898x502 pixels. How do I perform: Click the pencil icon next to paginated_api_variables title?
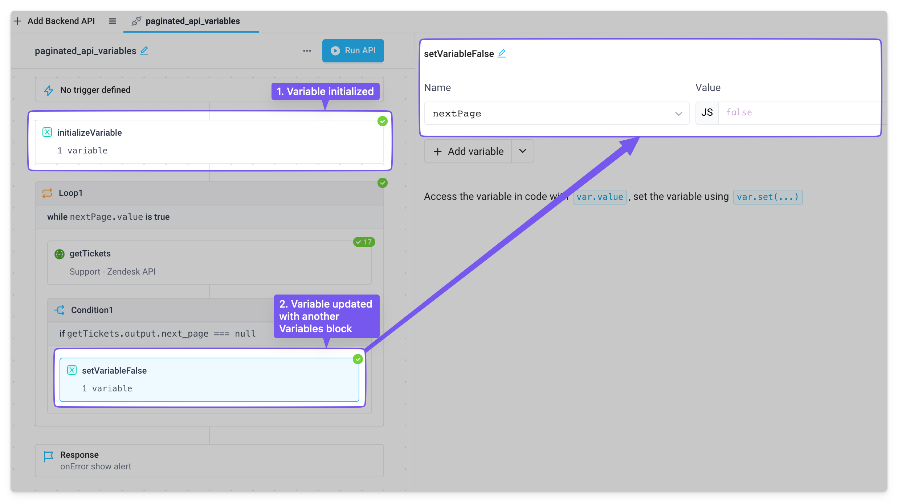pyautogui.click(x=144, y=51)
